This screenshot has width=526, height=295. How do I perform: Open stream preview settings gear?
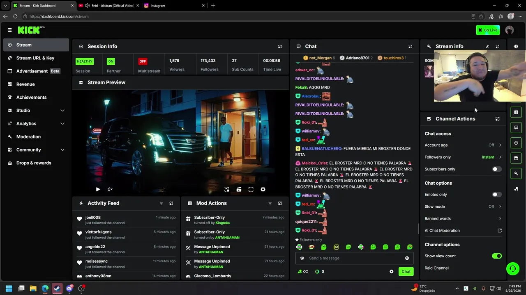[x=263, y=189]
